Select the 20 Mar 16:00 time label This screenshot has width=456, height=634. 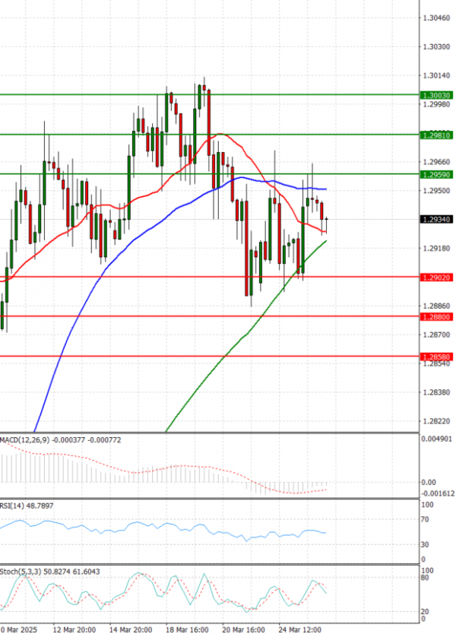tap(245, 629)
